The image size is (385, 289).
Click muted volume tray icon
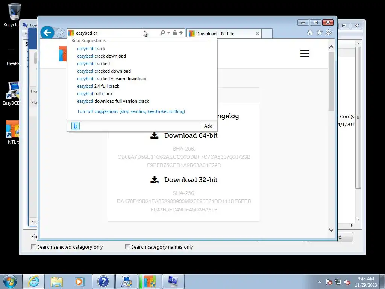(347, 282)
